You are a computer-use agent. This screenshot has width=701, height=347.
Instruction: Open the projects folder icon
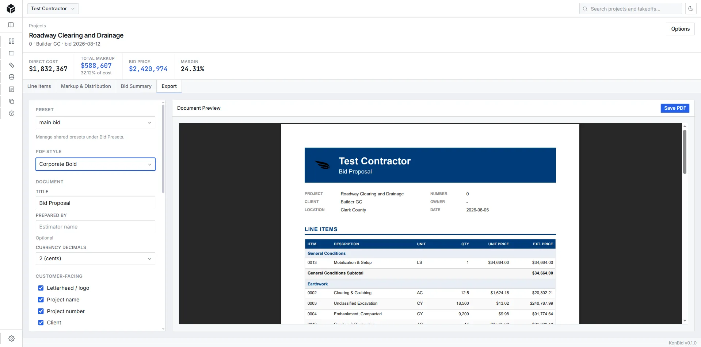12,53
